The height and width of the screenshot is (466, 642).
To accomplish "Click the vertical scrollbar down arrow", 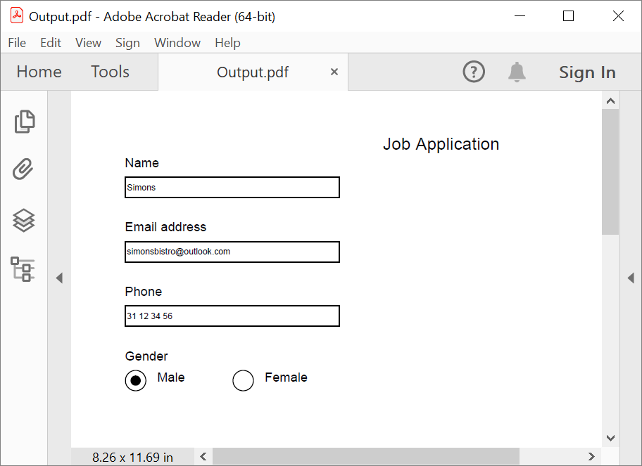I will pyautogui.click(x=610, y=438).
